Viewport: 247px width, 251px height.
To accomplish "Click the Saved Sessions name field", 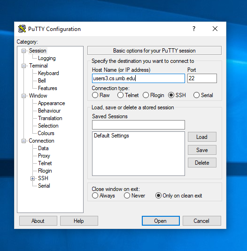I will [139, 125].
